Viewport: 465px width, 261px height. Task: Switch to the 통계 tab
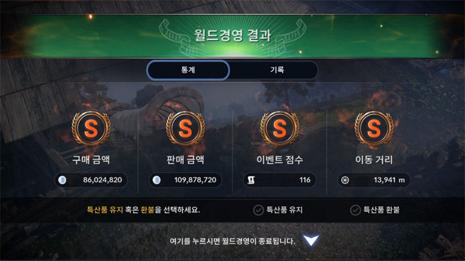(x=188, y=70)
